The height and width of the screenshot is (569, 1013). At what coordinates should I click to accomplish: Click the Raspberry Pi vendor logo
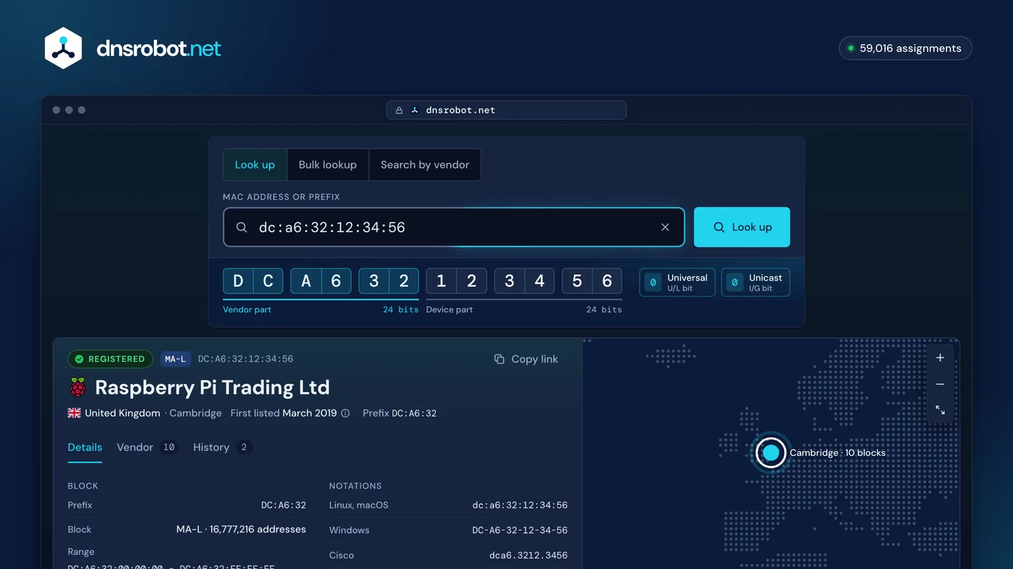point(78,387)
